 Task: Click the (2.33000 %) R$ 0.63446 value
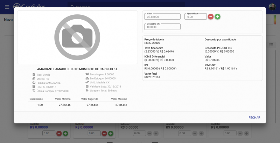click(159, 52)
